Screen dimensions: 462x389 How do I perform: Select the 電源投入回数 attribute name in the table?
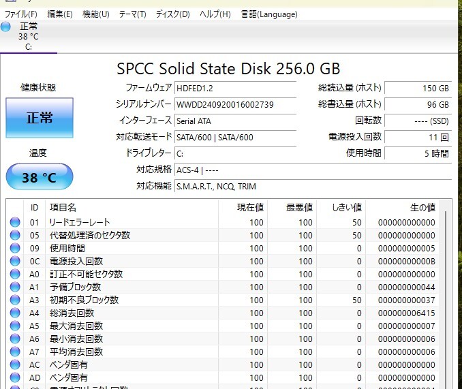[76, 261]
